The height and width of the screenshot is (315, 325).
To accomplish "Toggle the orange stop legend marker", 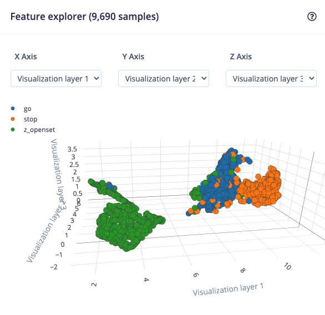I will coord(13,119).
